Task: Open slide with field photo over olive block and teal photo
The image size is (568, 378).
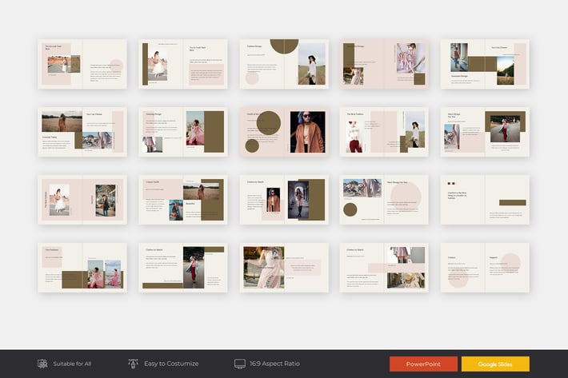Action: (x=183, y=200)
